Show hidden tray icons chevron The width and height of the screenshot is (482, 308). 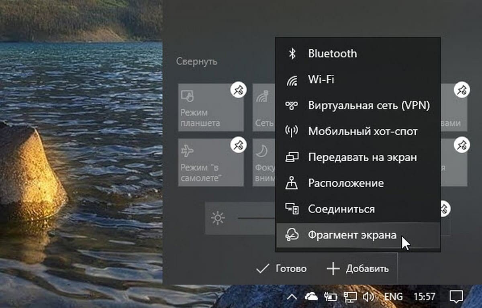pyautogui.click(x=292, y=297)
